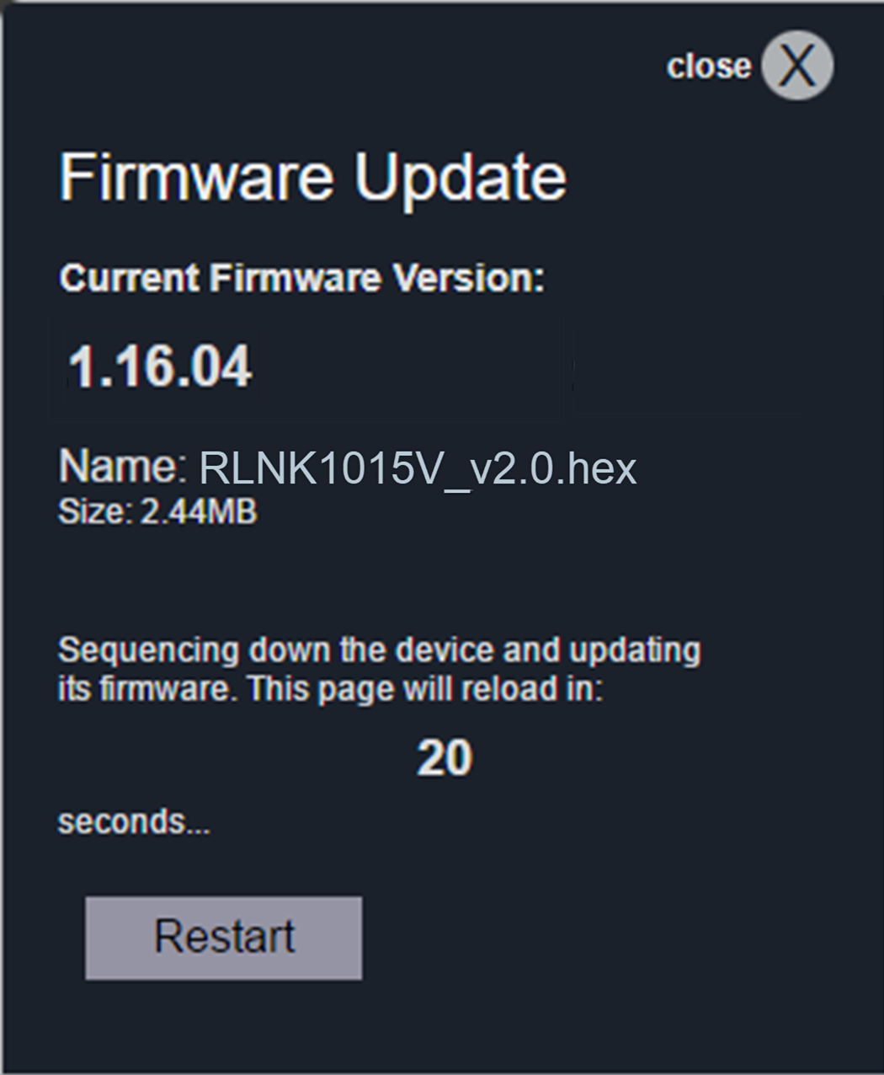Click the 'close' text label

coord(709,66)
